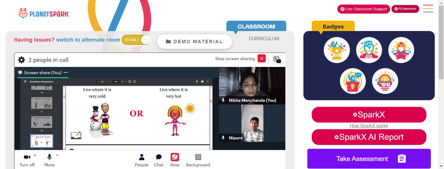This screenshot has height=169, width=444.
Task: Open the Chat panel
Action: (159, 160)
